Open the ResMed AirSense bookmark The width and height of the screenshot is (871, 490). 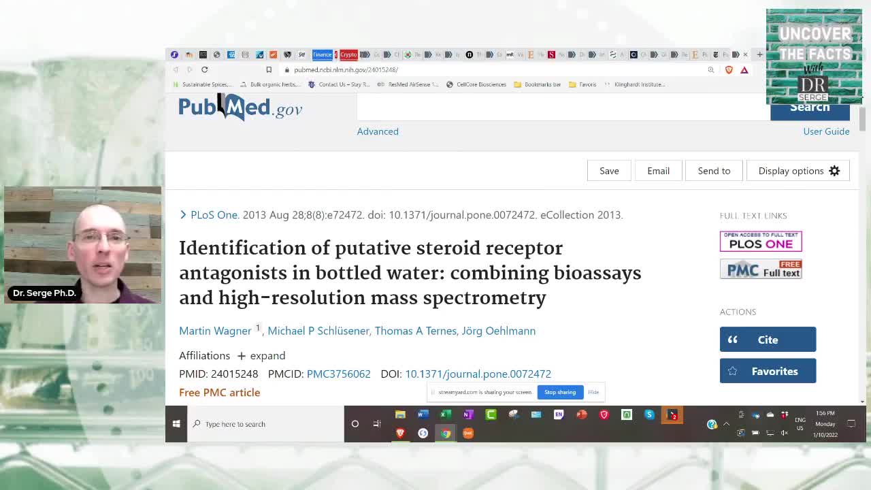click(408, 84)
